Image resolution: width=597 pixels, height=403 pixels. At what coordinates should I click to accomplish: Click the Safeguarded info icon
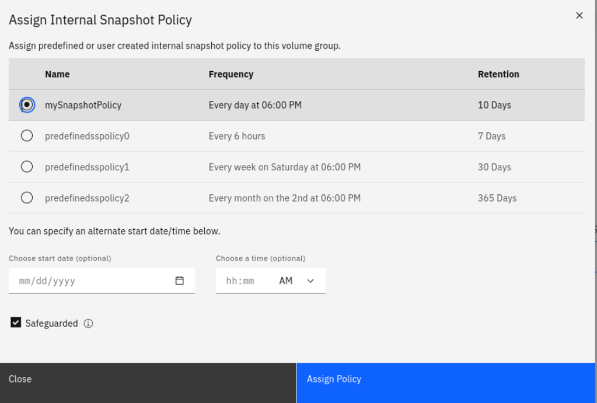click(89, 323)
